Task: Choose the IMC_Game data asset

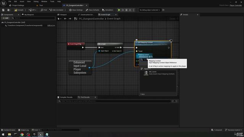Action: 159,73
